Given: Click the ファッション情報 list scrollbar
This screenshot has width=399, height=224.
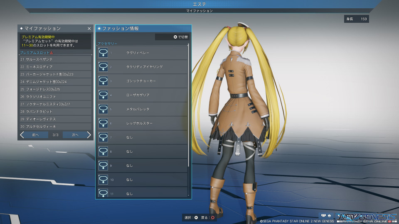Looking at the screenshot, I should (x=188, y=105).
